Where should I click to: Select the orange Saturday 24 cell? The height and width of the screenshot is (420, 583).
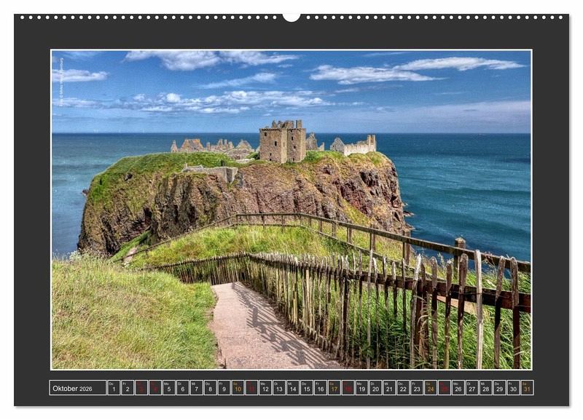tap(431, 388)
